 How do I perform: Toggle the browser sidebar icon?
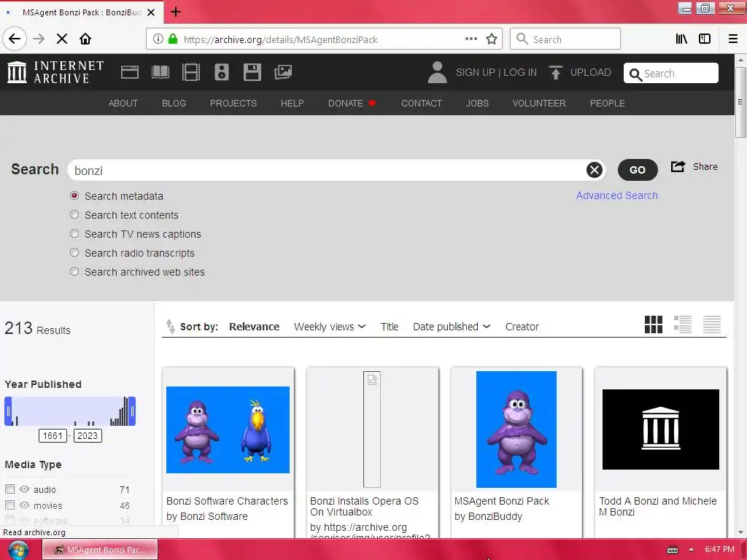click(x=705, y=39)
